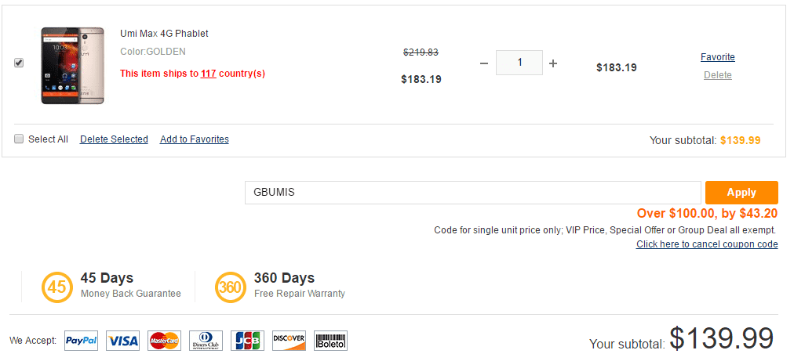This screenshot has width=794, height=361.
Task: Decrease quantity with the minus button
Action: (483, 63)
